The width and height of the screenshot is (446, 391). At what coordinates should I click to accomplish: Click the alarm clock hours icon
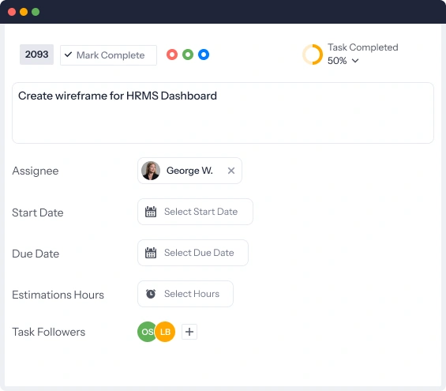tap(151, 294)
